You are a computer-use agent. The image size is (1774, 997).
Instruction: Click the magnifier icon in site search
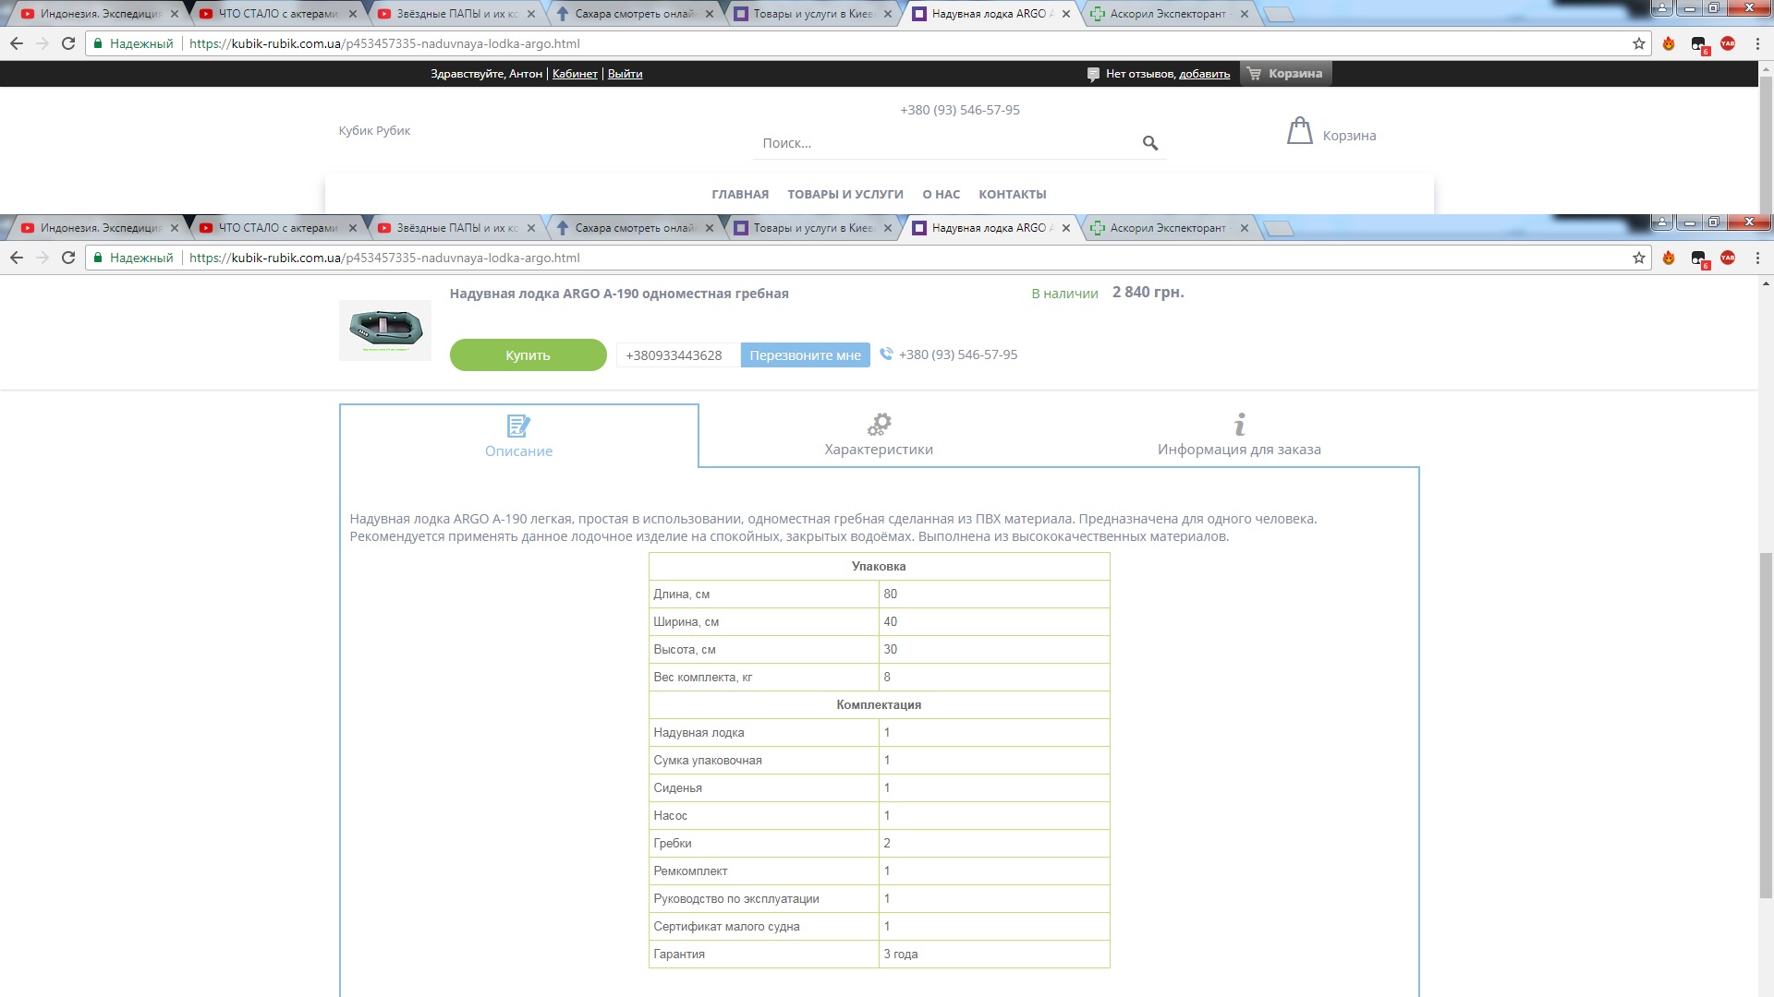pyautogui.click(x=1150, y=143)
